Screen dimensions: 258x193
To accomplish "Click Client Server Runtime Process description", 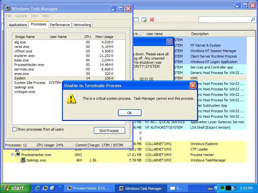I will [x=213, y=56].
